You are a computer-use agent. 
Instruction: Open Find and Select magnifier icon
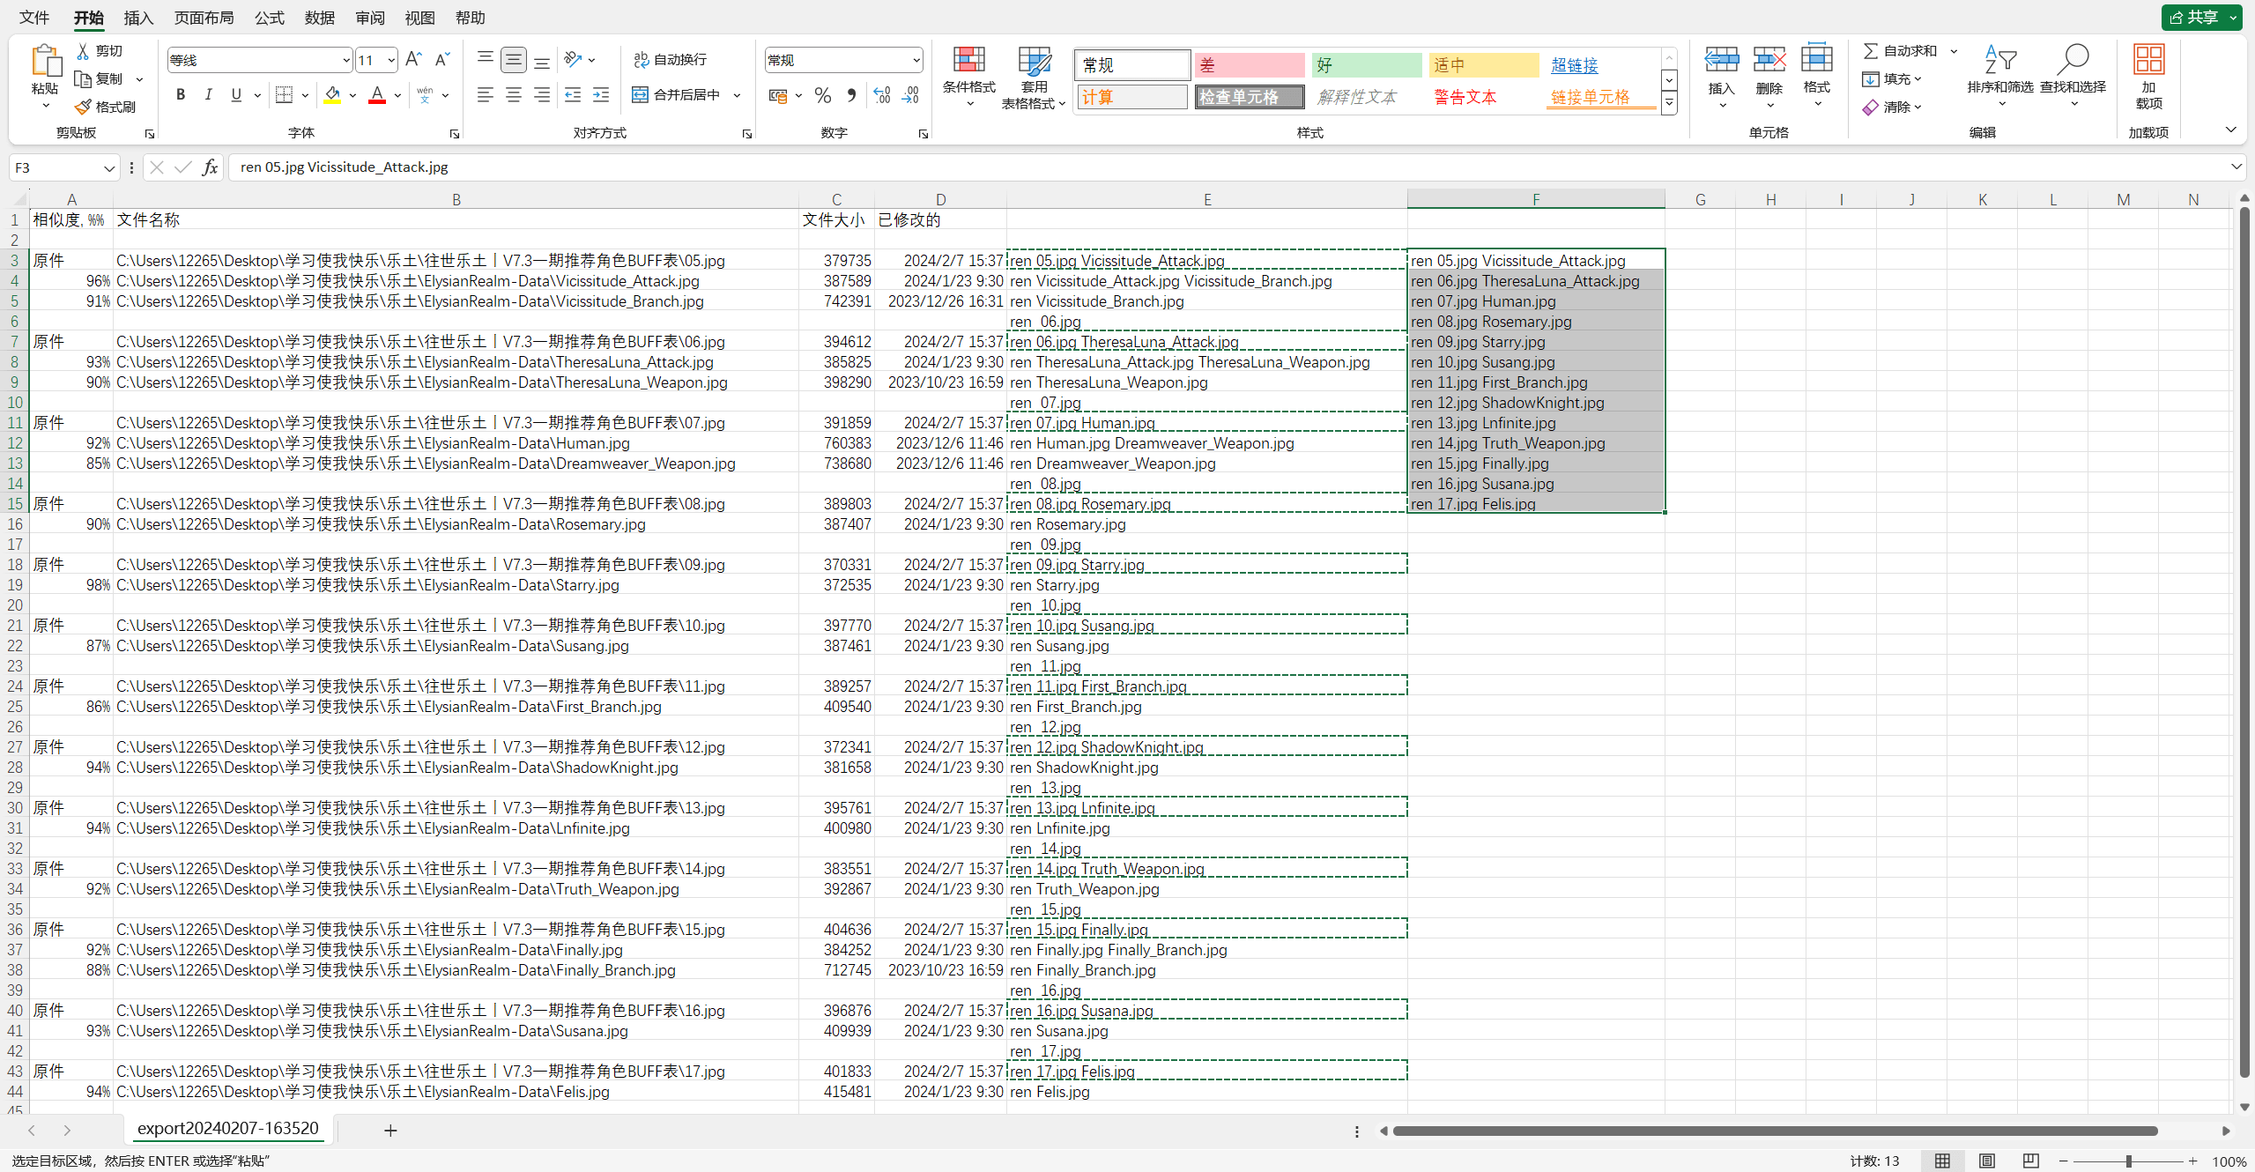2073,60
